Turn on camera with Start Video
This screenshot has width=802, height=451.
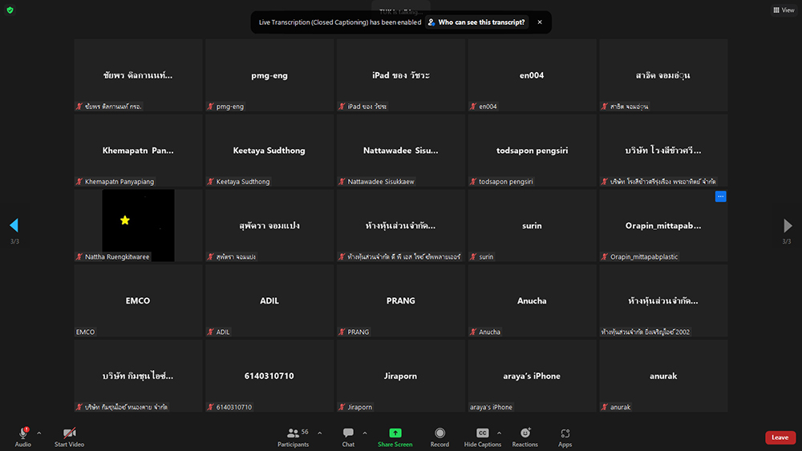tap(69, 437)
